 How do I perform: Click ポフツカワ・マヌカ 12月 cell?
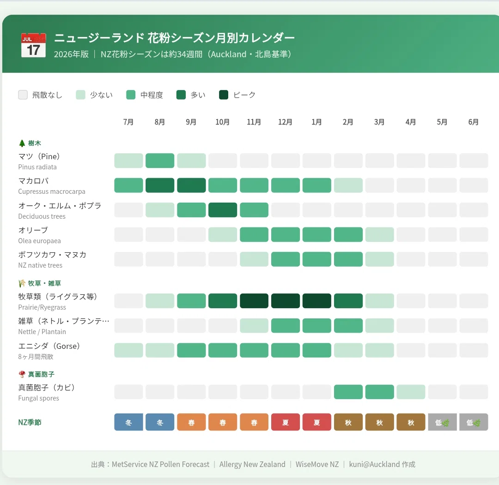[x=285, y=259]
